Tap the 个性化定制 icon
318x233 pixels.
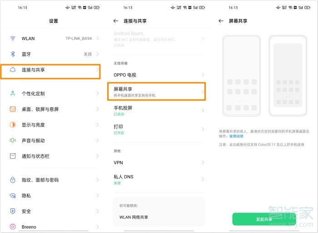point(13,94)
